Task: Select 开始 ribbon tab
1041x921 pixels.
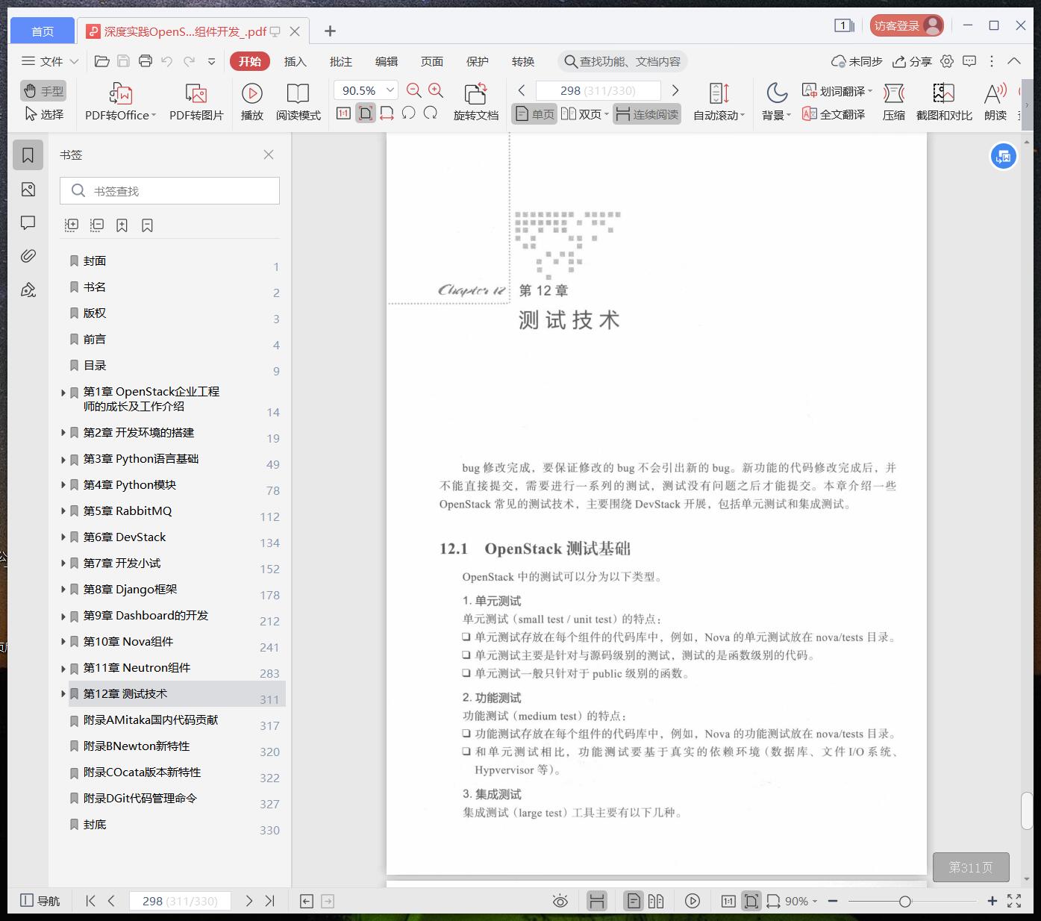Action: tap(250, 61)
